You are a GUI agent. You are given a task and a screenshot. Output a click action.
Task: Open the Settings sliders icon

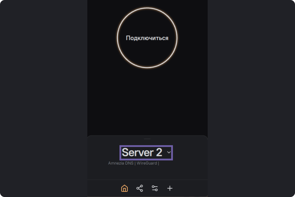(155, 188)
